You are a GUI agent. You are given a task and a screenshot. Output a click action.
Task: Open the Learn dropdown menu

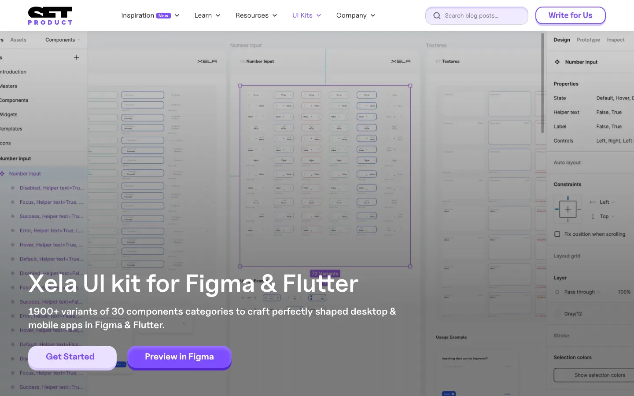tap(207, 15)
